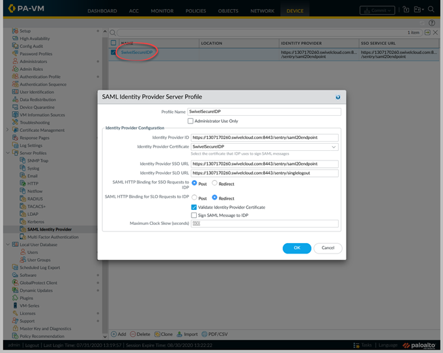
Task: Click the Delete icon in the bottom toolbar
Action: [134, 334]
